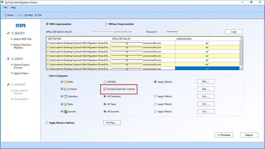Click Set button for Mails

point(206,82)
